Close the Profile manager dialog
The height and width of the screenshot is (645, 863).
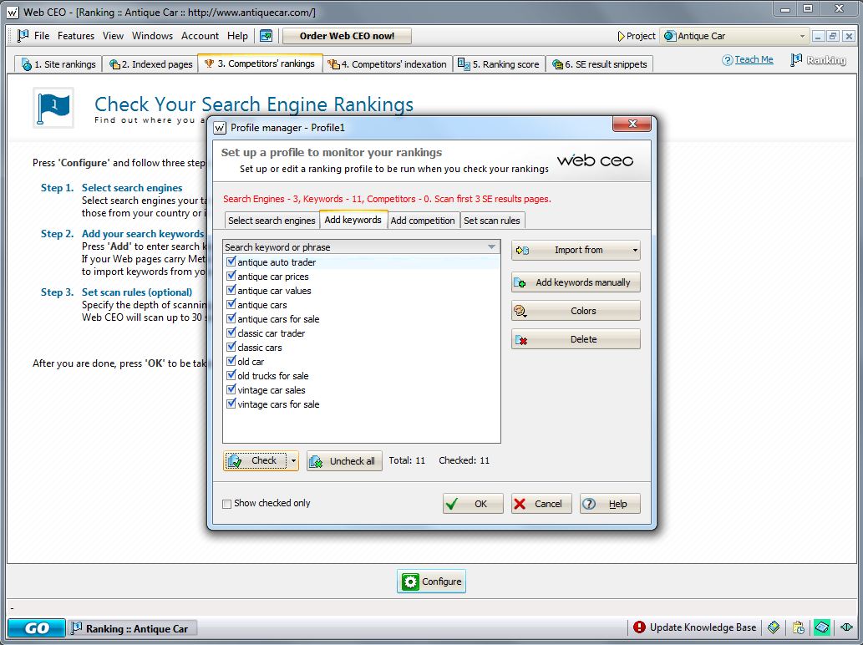pos(632,124)
